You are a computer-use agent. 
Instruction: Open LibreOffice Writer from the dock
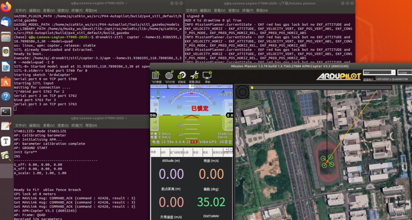point(6,67)
